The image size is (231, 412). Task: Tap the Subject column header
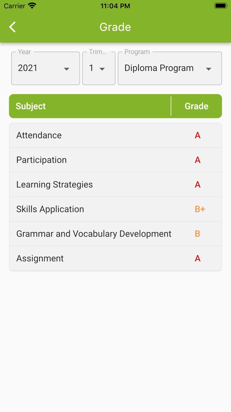pos(31,106)
